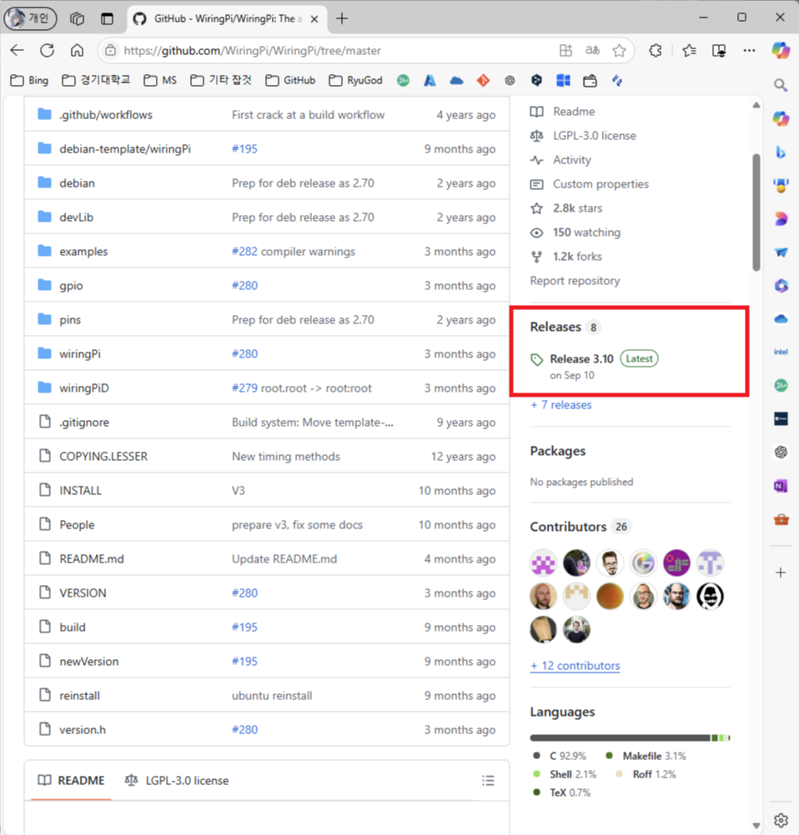Screen dimensions: 799x835
Task: Open Release 3.10 latest release
Action: [581, 359]
